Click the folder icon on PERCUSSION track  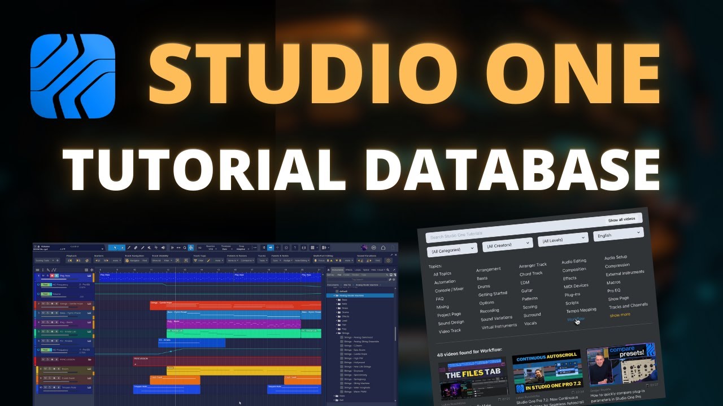[x=90, y=359]
